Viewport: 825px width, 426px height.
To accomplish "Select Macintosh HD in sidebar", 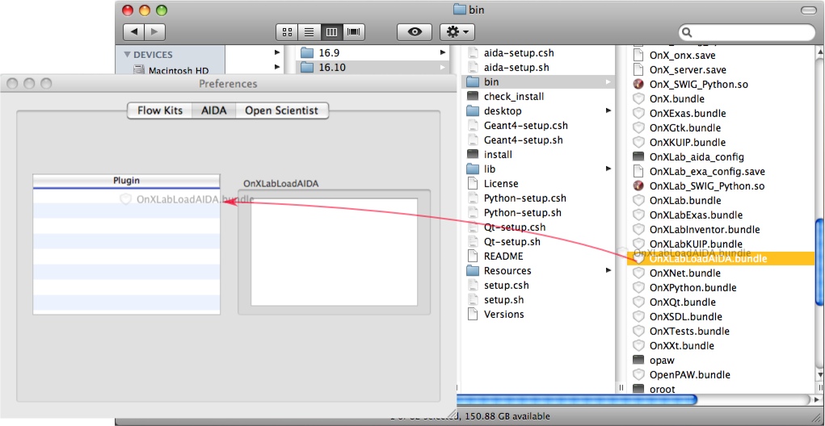I will coord(171,70).
